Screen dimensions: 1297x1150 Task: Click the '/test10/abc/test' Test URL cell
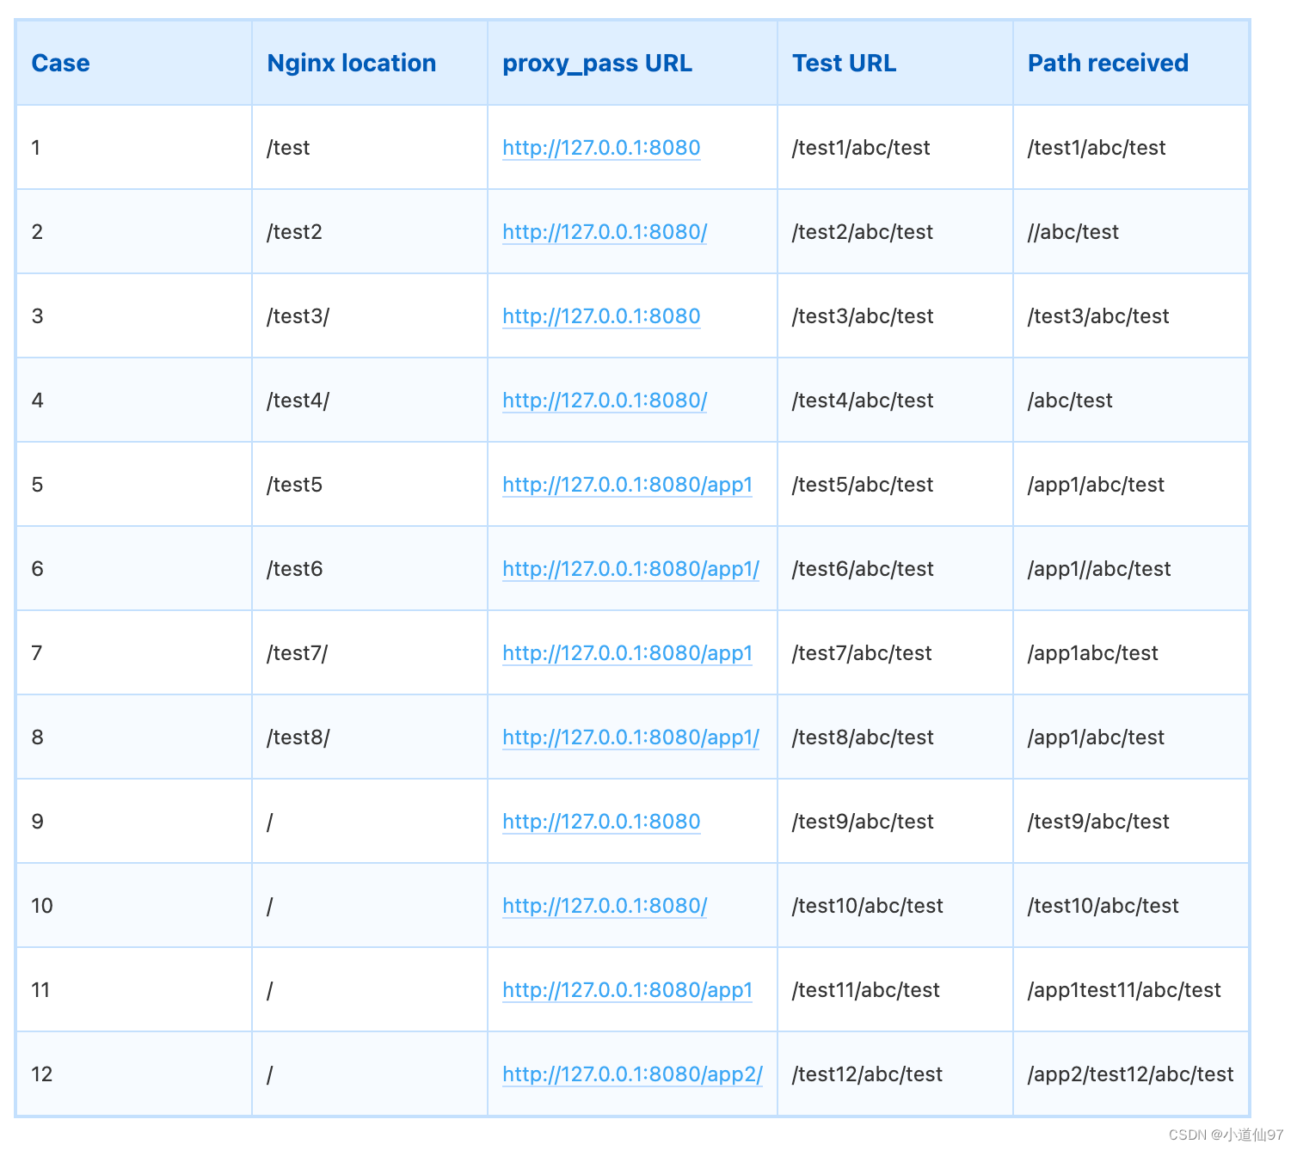pyautogui.click(x=895, y=906)
